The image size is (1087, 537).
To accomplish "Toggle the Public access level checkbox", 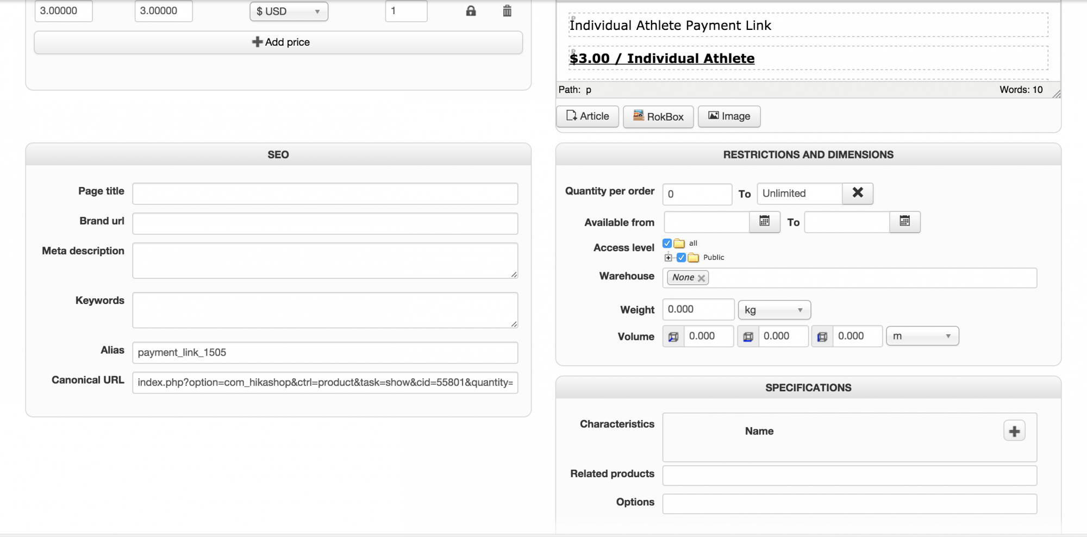I will 681,258.
